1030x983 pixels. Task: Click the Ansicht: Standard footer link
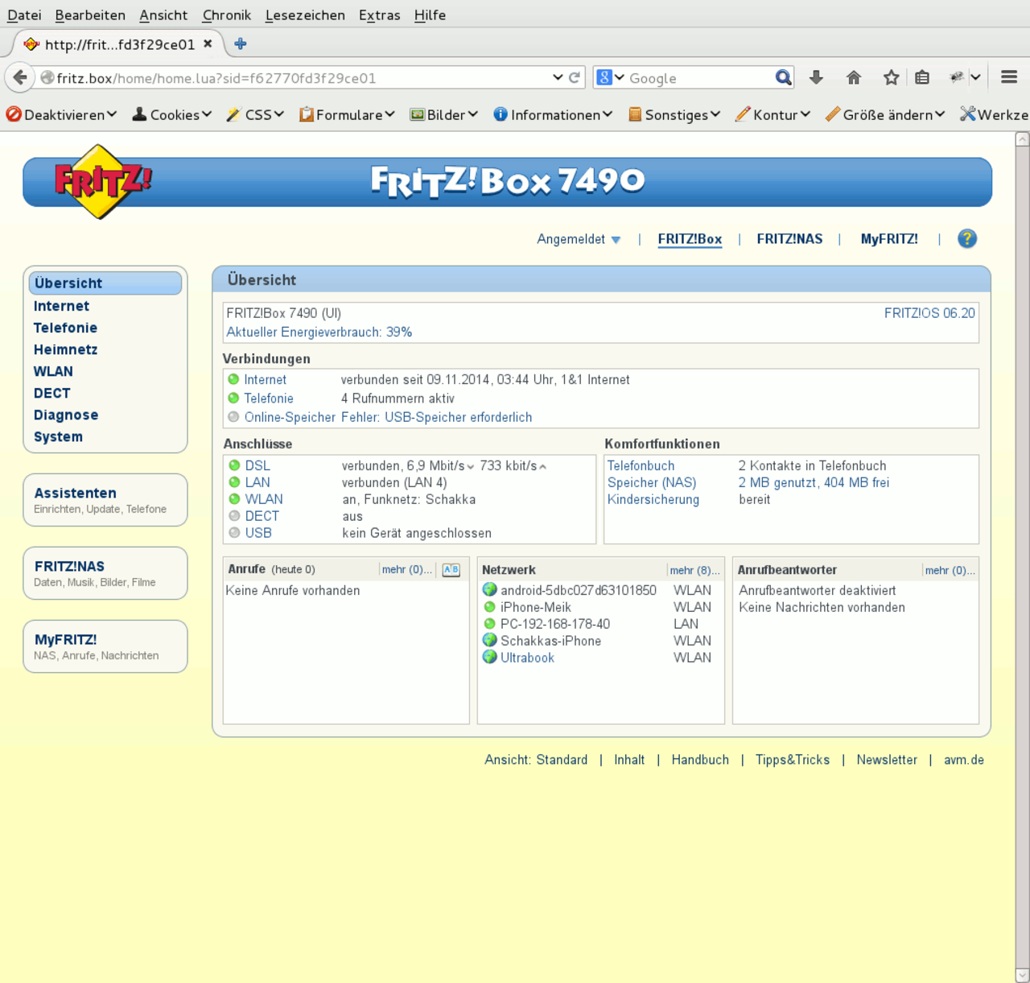coord(536,760)
